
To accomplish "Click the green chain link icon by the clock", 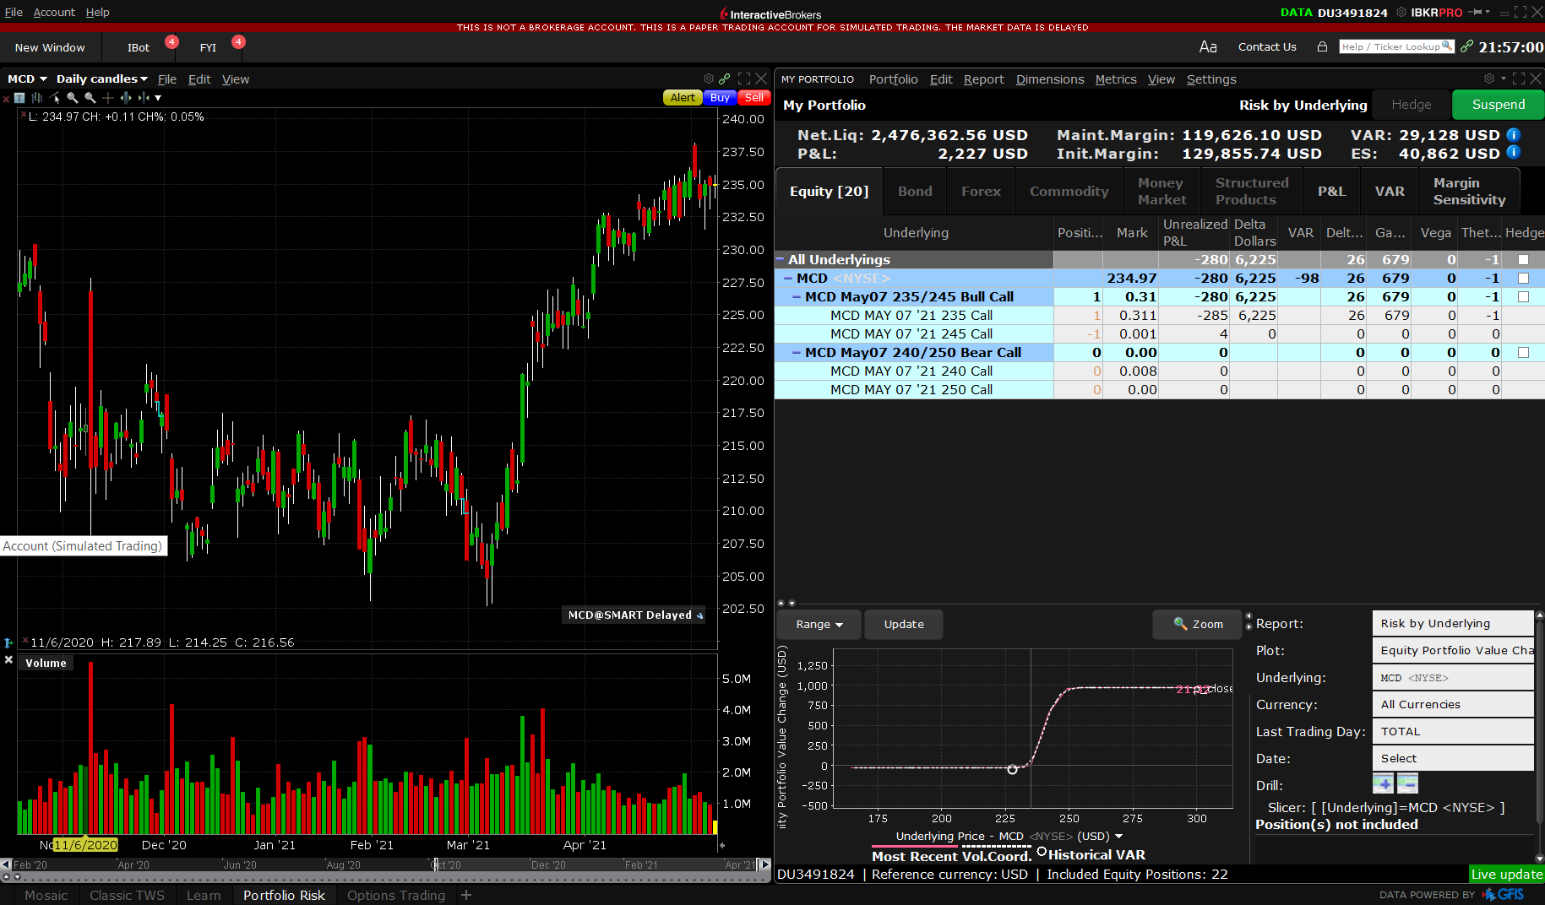I will 1466,46.
